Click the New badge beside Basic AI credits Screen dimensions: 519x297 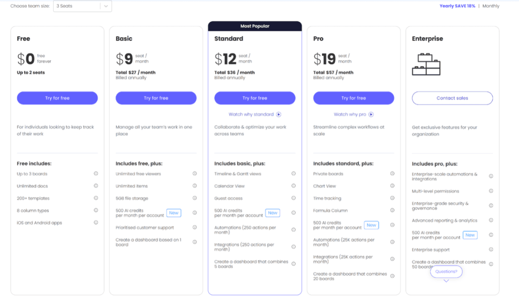[173, 213]
